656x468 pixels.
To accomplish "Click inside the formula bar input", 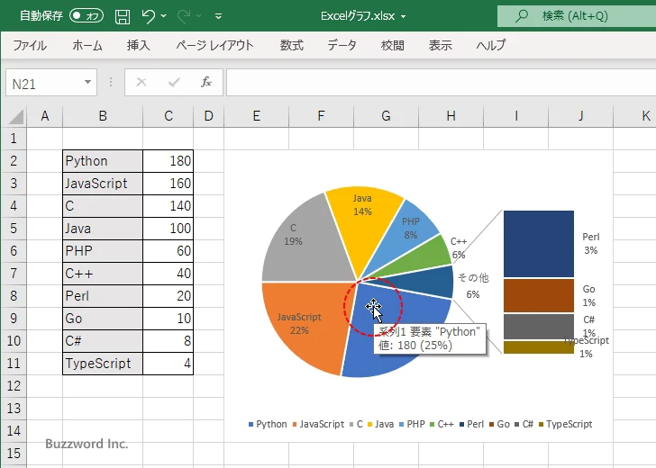I will 433,82.
